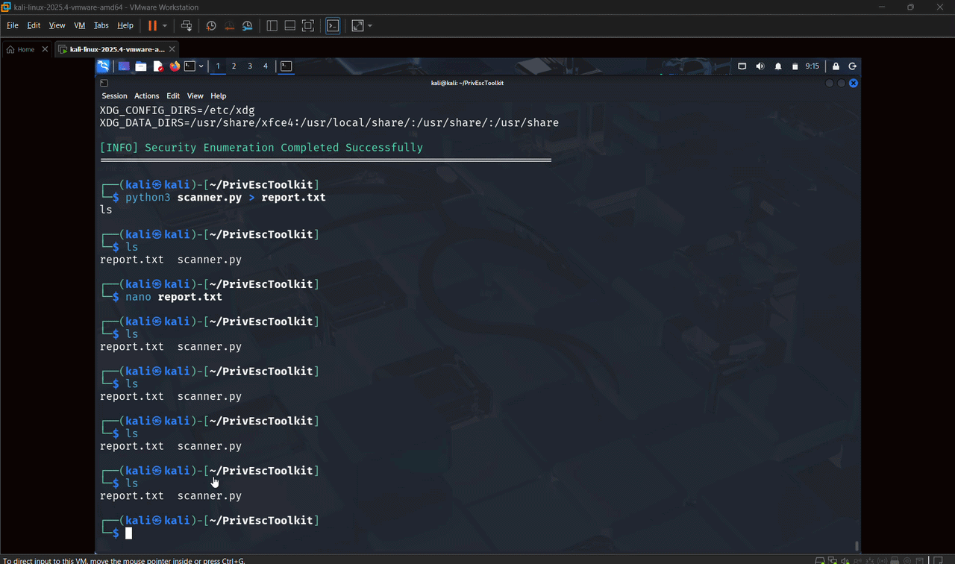
Task: Click the volume speaker icon in Kali panel
Action: click(x=760, y=66)
